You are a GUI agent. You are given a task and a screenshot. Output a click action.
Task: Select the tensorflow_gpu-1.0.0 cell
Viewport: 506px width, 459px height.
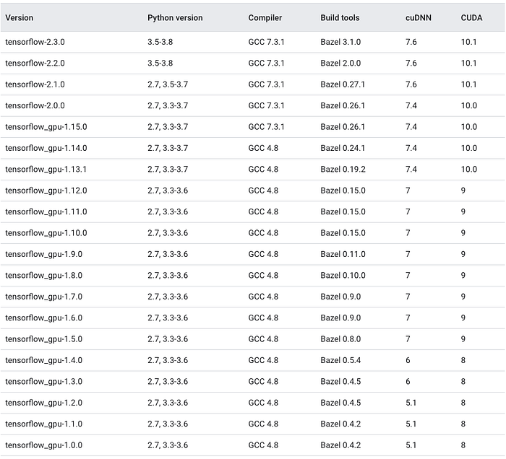[44, 445]
